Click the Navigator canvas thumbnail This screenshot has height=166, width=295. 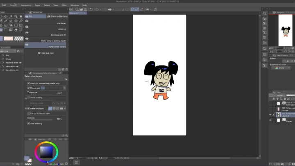(x=286, y=30)
